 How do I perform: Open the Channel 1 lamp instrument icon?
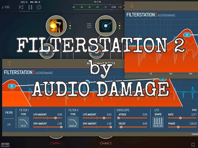pyautogui.click(x=56, y=26)
